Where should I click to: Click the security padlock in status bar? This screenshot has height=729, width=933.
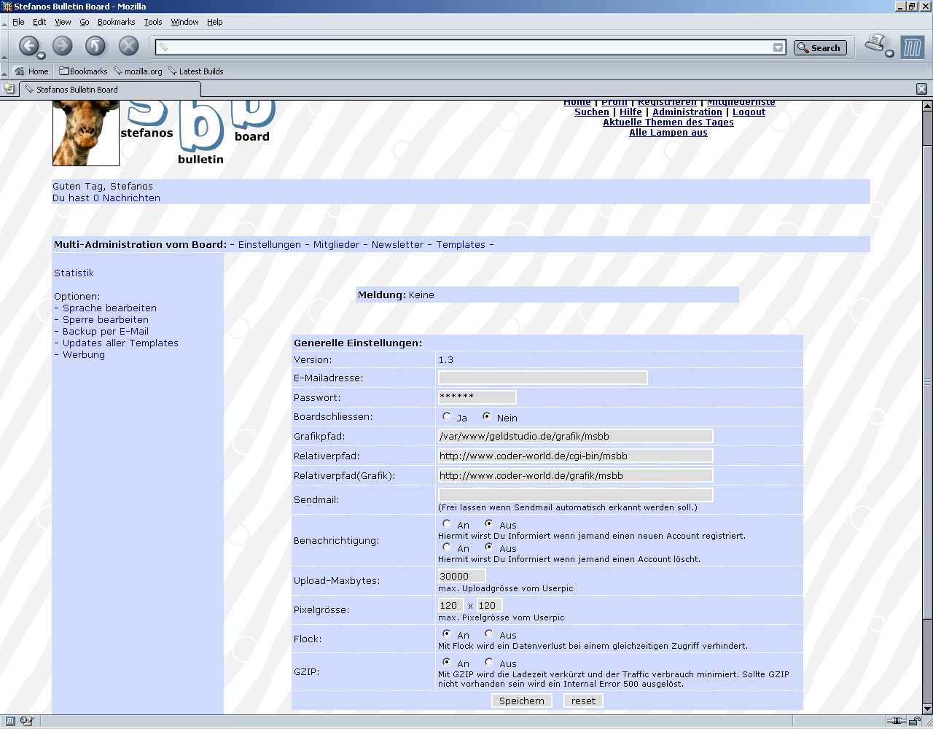(914, 721)
